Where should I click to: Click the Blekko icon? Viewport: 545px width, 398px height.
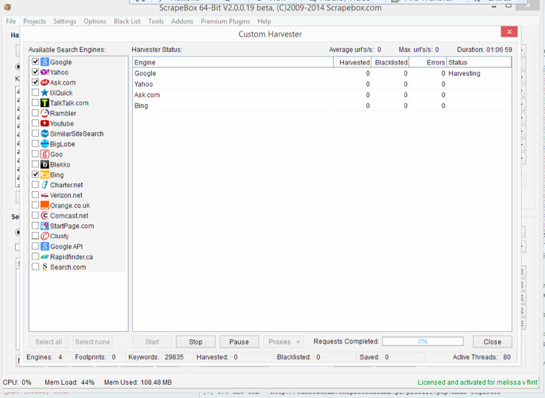pyautogui.click(x=44, y=164)
